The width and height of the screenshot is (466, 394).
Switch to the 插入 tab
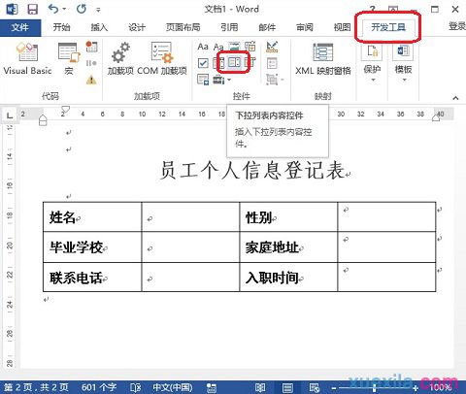pos(99,27)
